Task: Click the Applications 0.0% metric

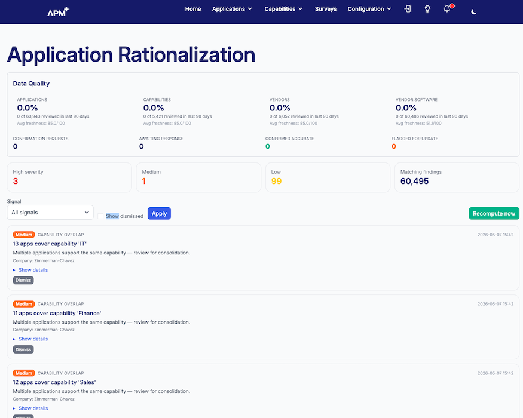Action: click(x=27, y=108)
